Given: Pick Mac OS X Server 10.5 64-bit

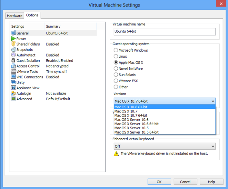Looking at the screenshot, I should point(164,132).
